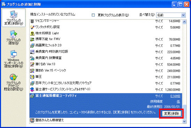
Task: Click the 携帯万能 for FMV icon
Action: (32, 39)
